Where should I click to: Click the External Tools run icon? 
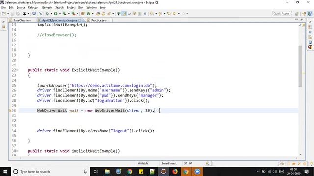[73, 14]
